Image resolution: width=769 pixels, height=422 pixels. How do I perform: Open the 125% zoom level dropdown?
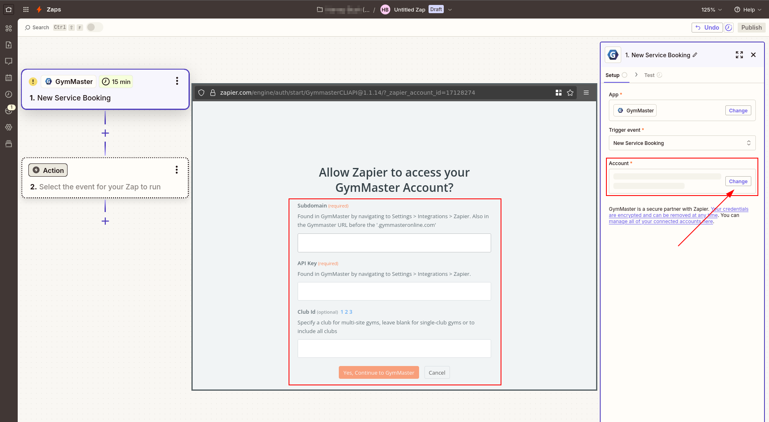coord(711,9)
